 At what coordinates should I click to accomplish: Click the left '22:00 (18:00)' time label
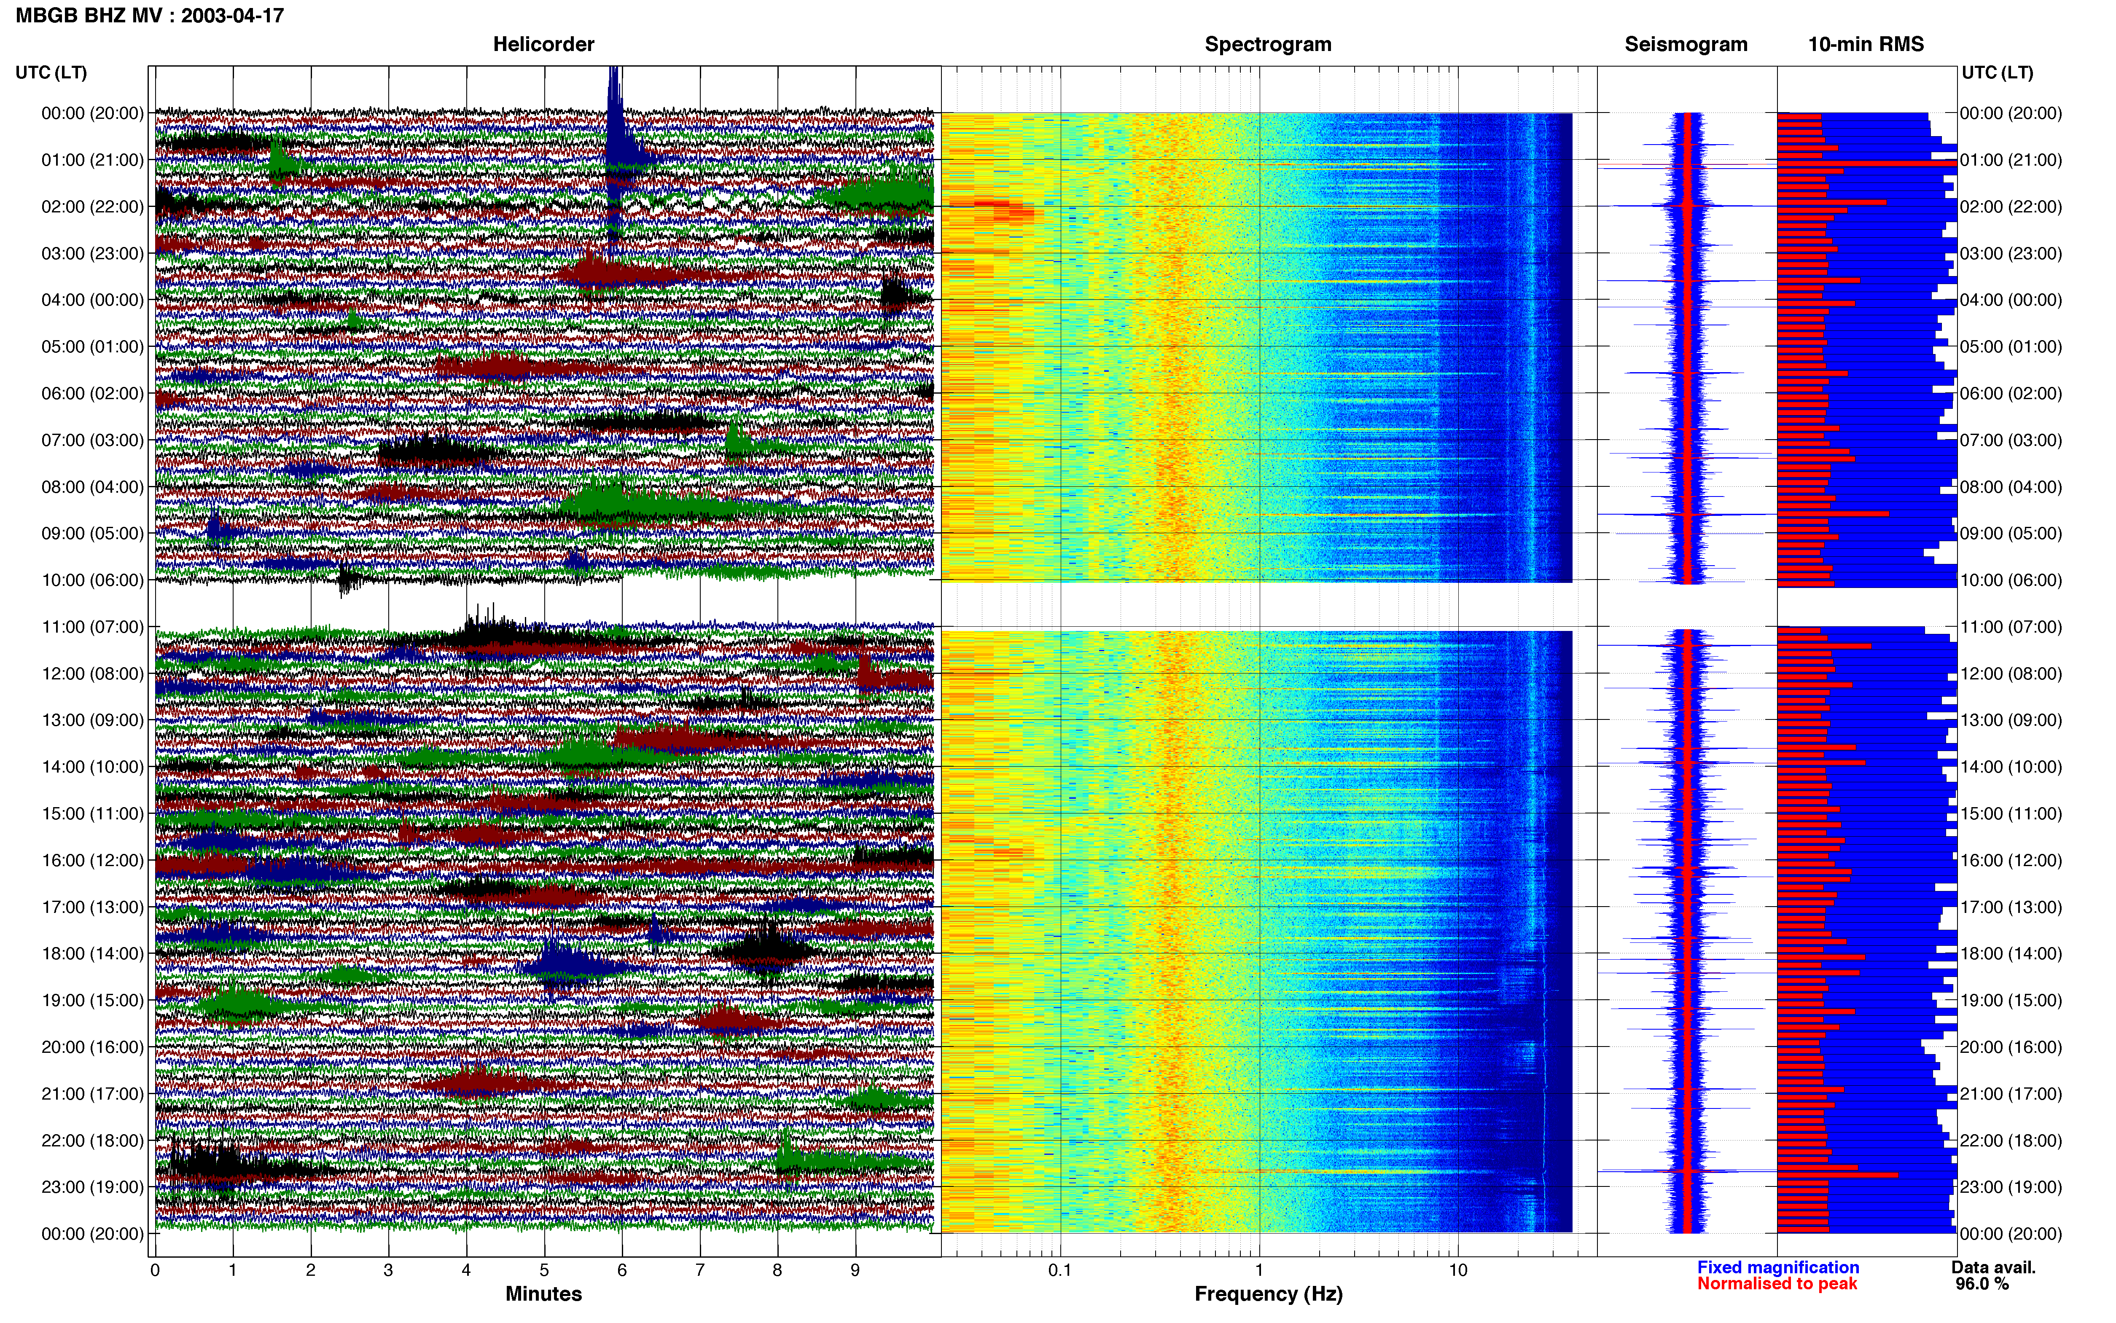pos(92,1140)
